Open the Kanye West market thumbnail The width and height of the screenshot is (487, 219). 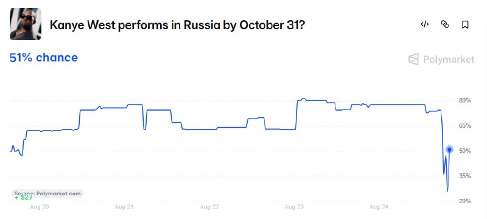coord(26,24)
